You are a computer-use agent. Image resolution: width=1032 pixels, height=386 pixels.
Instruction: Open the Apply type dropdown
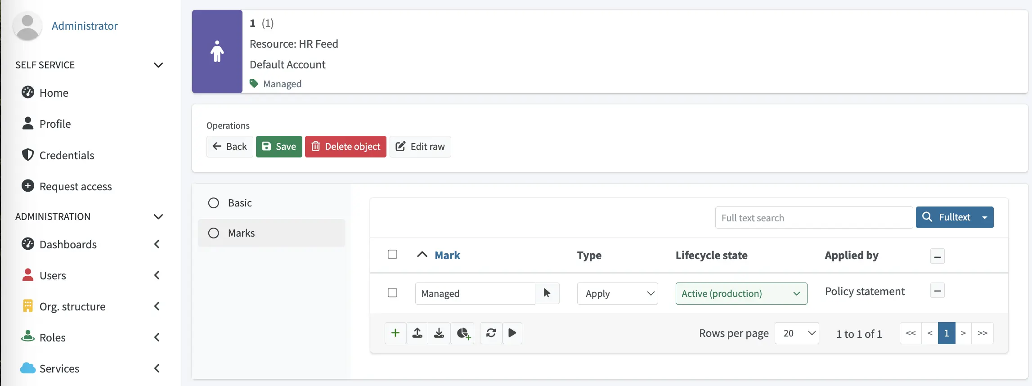[617, 293]
